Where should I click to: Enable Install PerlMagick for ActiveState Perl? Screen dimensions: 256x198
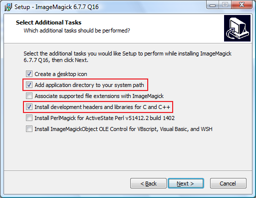tap(29, 118)
